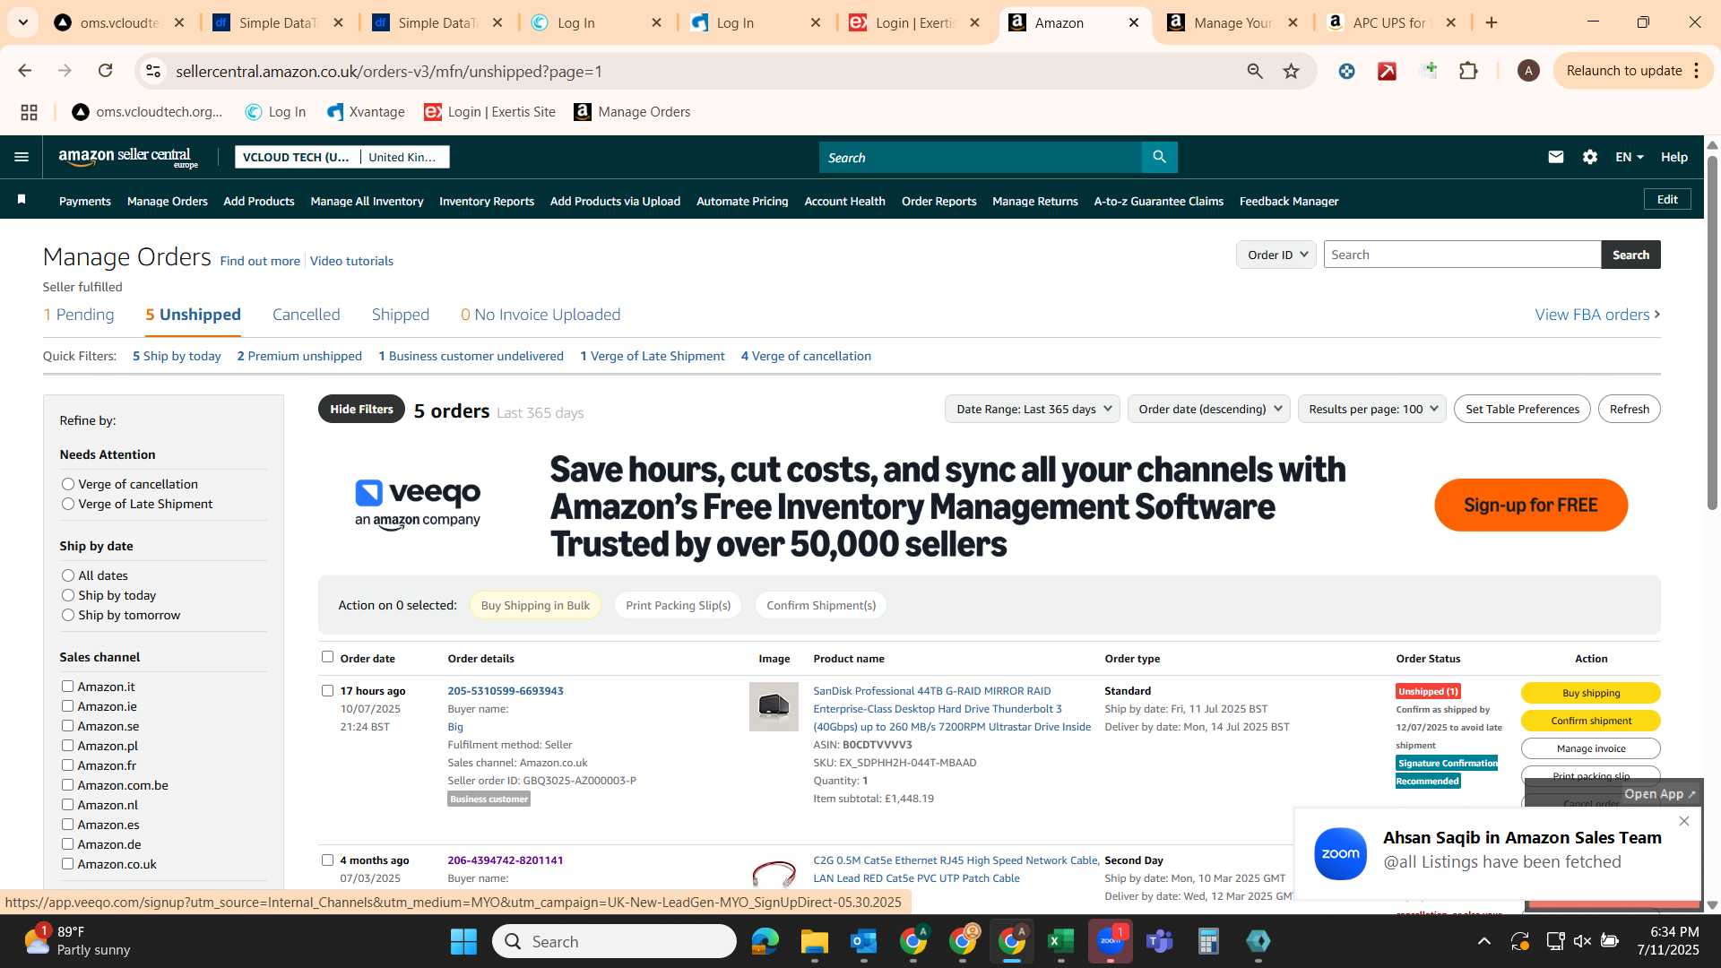Viewport: 1721px width, 968px height.
Task: Open Calculator from taskbar
Action: tap(1208, 941)
